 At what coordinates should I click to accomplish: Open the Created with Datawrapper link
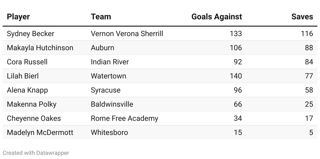(x=36, y=153)
